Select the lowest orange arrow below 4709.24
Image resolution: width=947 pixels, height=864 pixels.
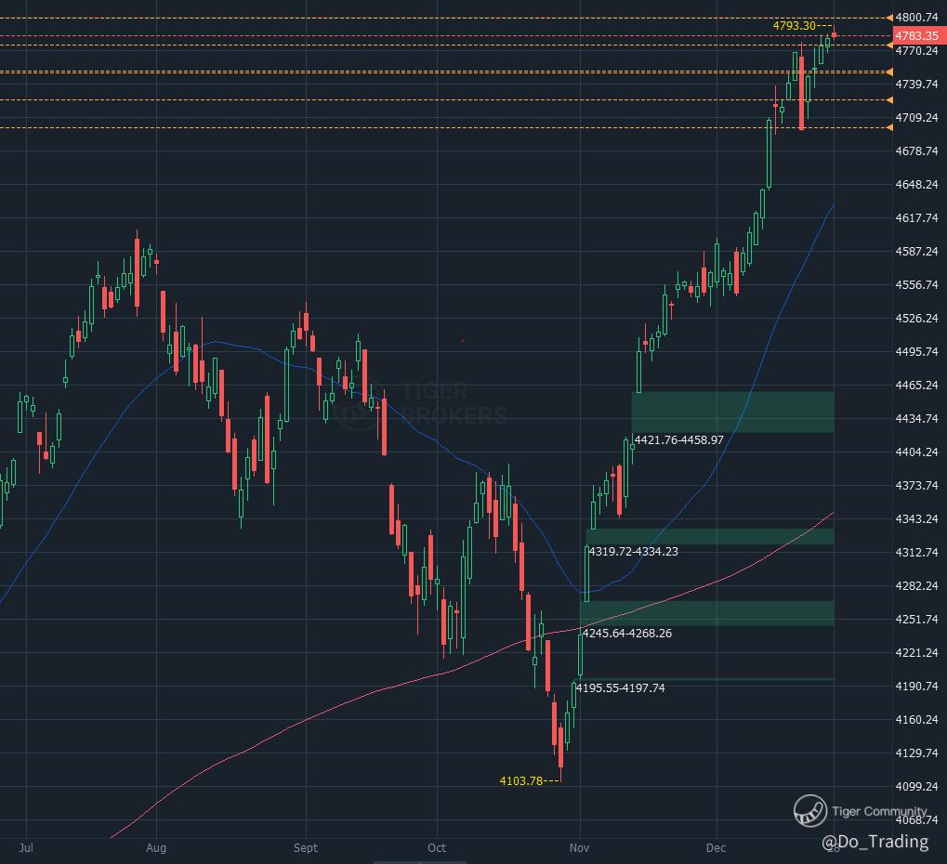coord(889,127)
